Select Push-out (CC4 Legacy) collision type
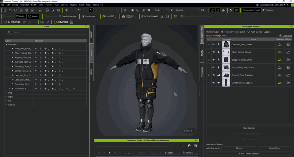This screenshot has width=294, height=157. point(248,32)
